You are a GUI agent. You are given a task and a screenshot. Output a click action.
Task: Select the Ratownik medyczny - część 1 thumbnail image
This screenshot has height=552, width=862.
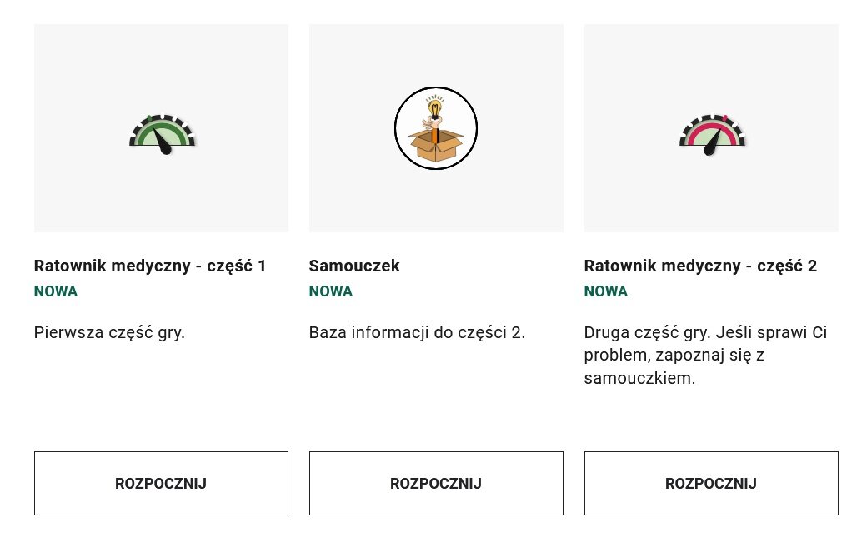160,127
